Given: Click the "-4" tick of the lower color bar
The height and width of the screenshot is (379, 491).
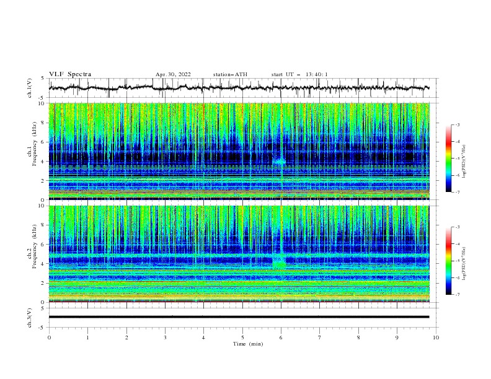Looking at the screenshot, I should (458, 244).
